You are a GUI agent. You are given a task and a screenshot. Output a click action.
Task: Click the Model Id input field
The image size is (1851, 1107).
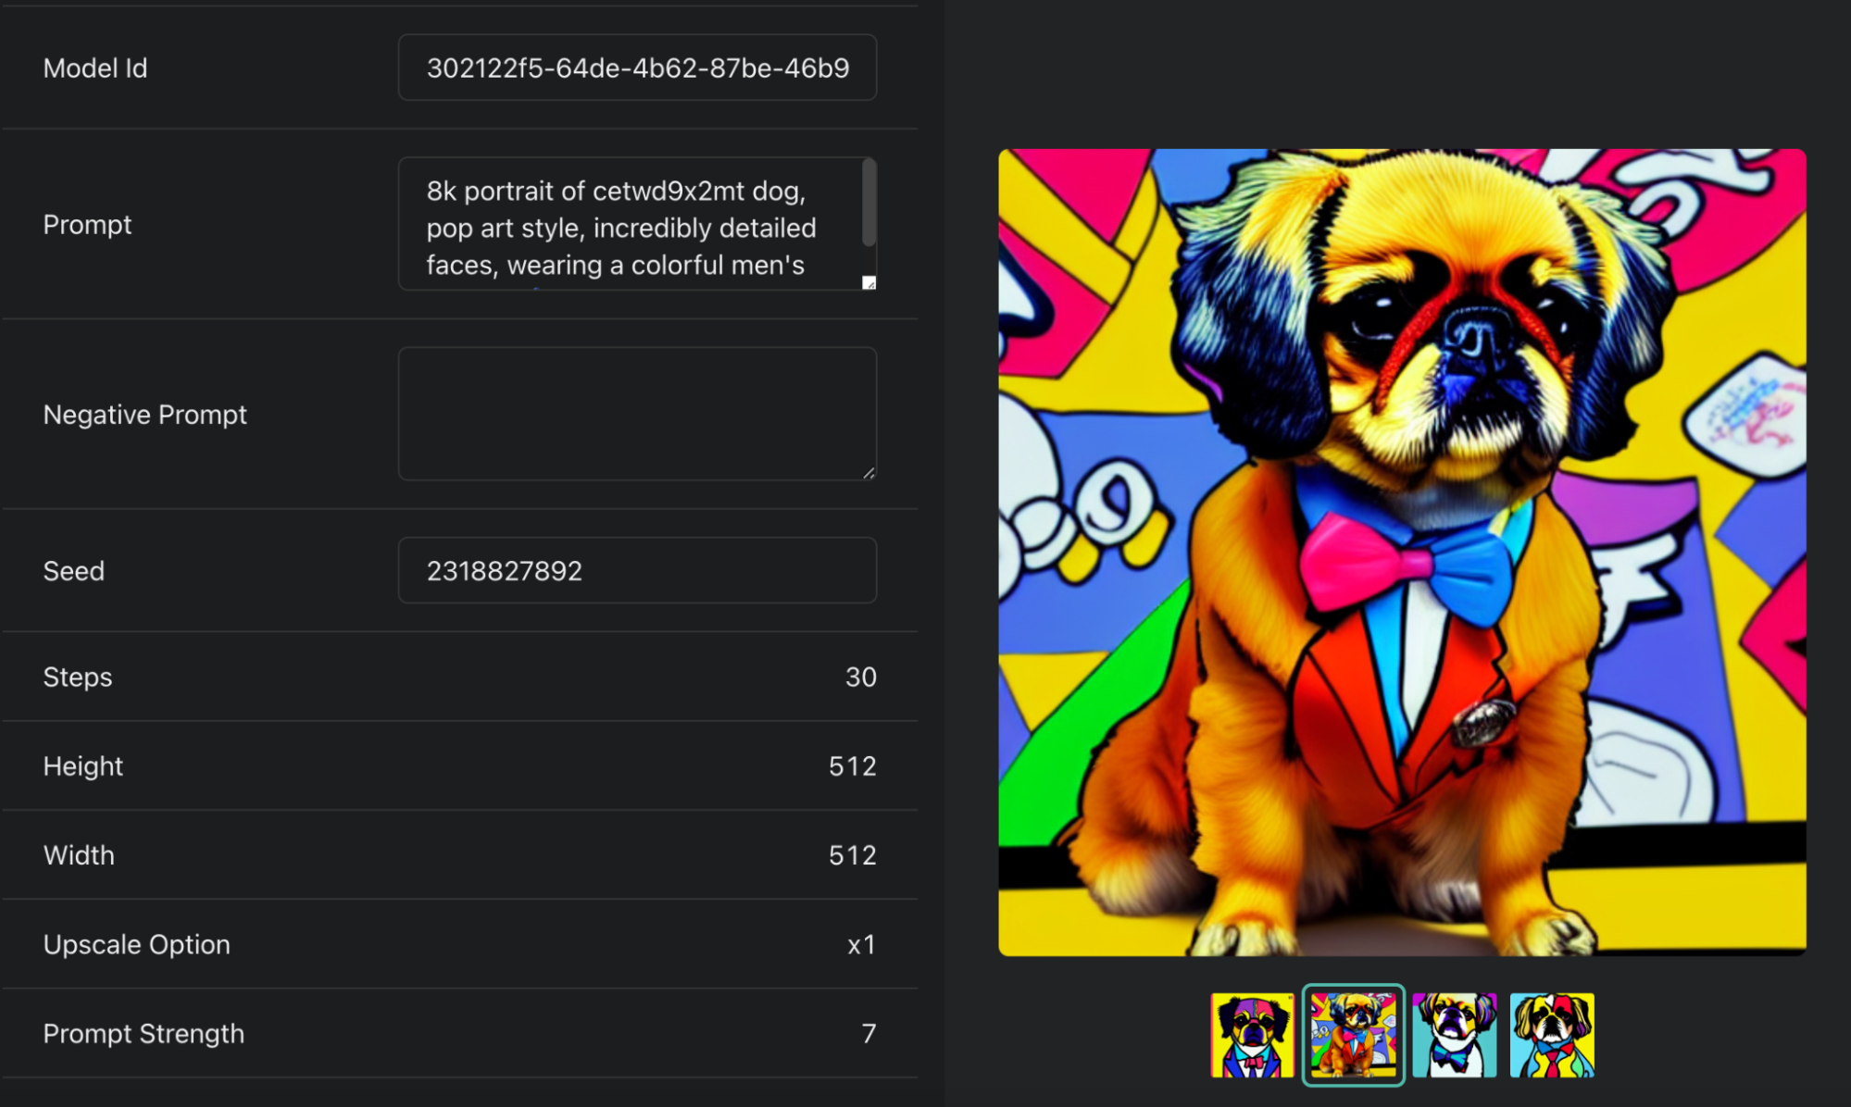[x=638, y=68]
